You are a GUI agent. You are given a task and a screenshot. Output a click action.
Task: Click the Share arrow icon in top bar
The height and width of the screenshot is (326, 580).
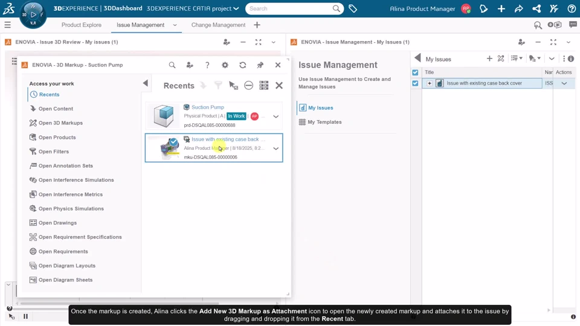[518, 8]
